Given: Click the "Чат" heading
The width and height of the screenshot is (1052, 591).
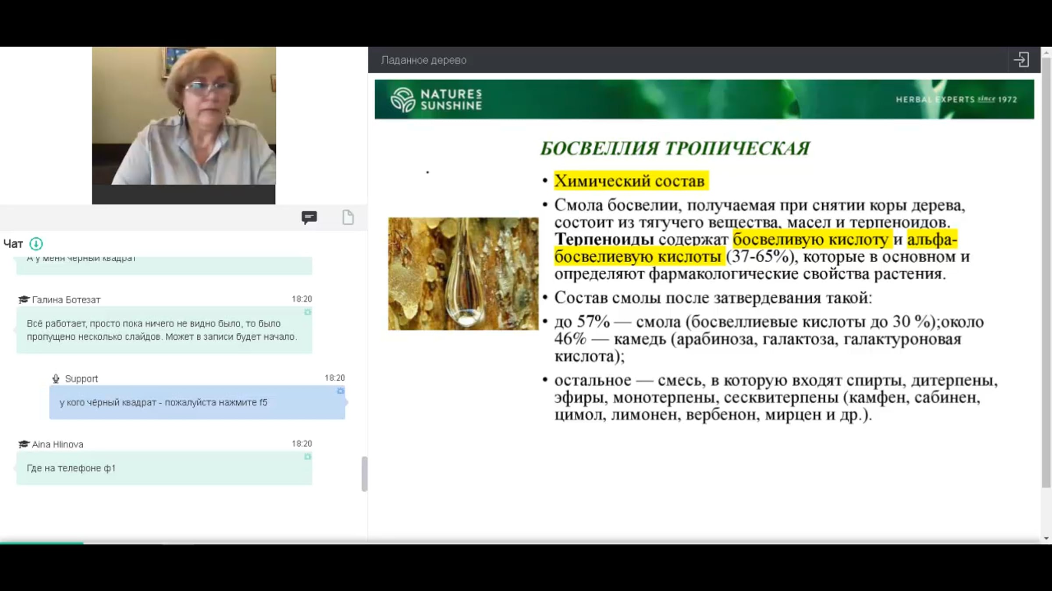Looking at the screenshot, I should 13,244.
